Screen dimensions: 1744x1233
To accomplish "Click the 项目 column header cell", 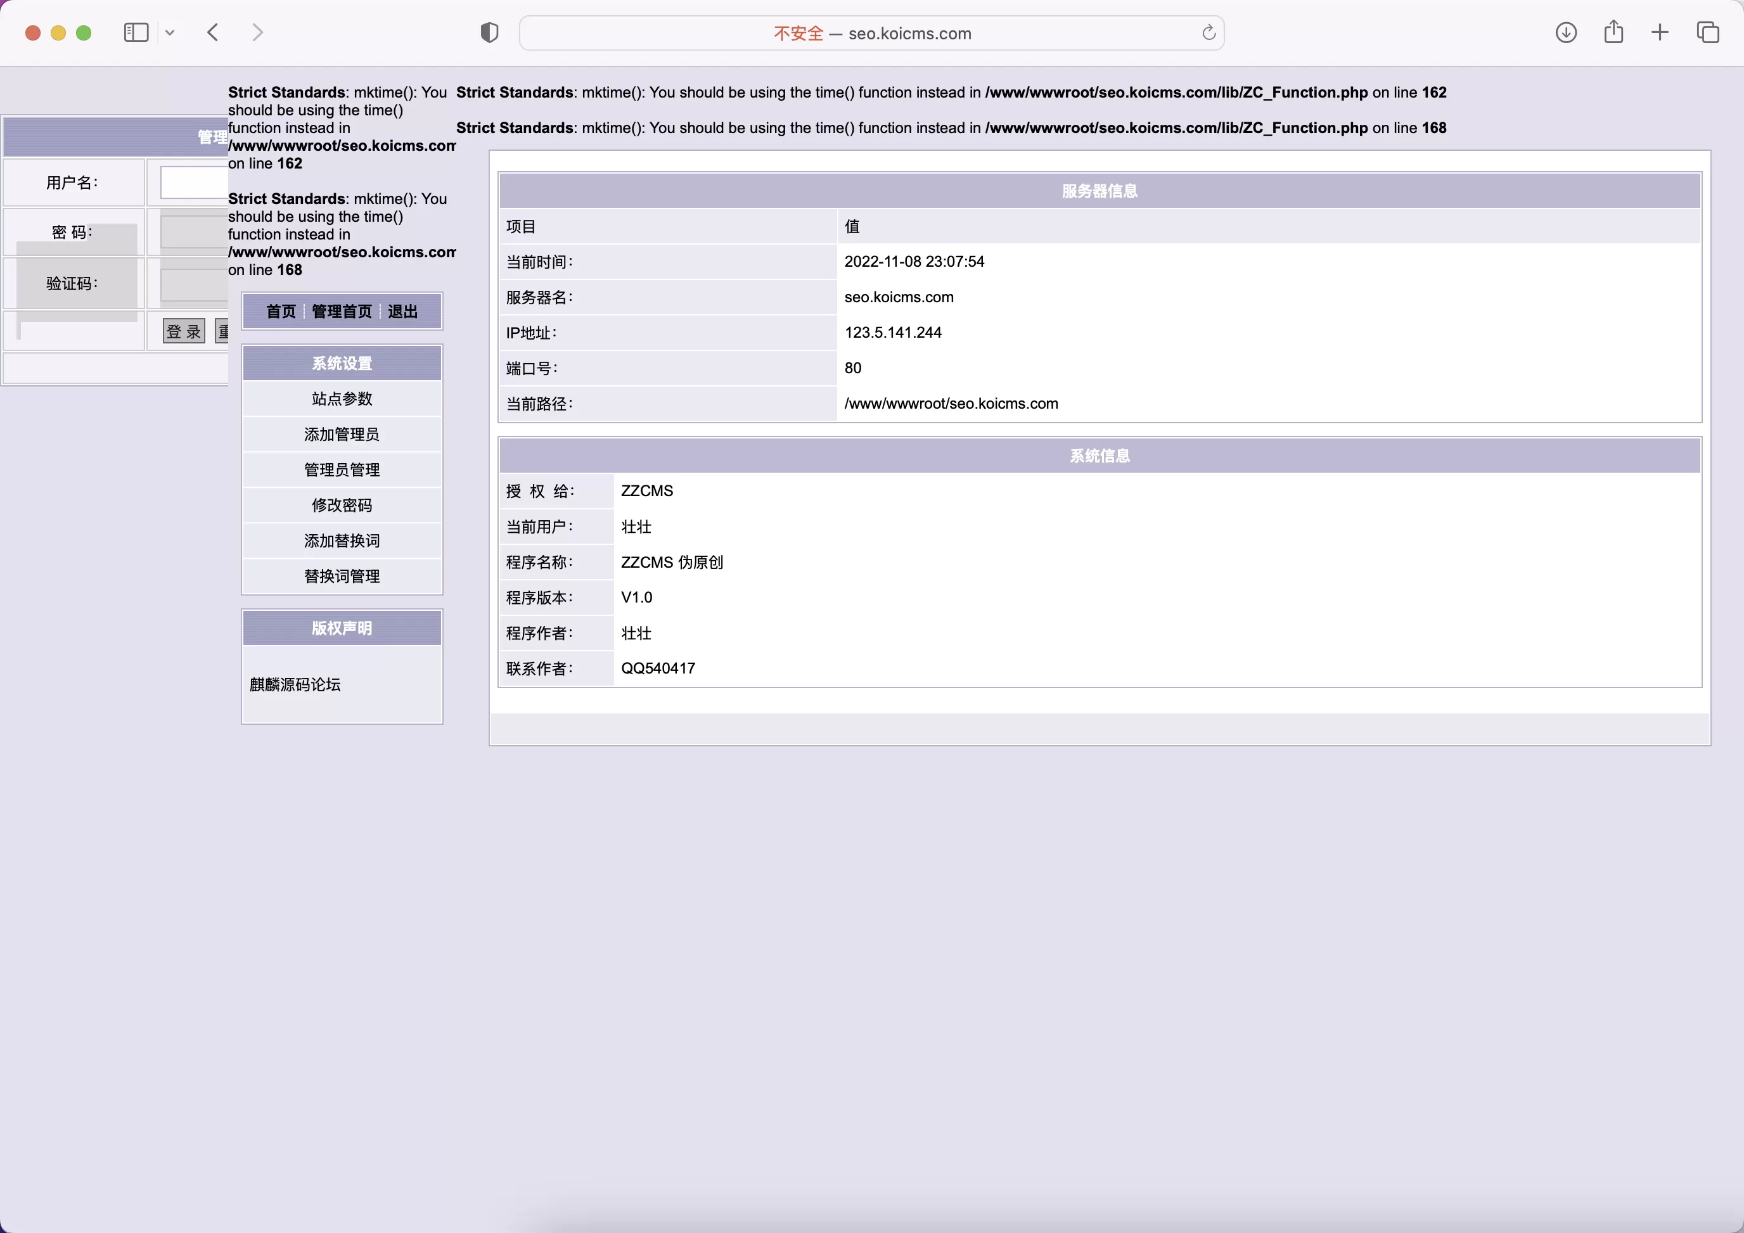I will click(x=668, y=226).
